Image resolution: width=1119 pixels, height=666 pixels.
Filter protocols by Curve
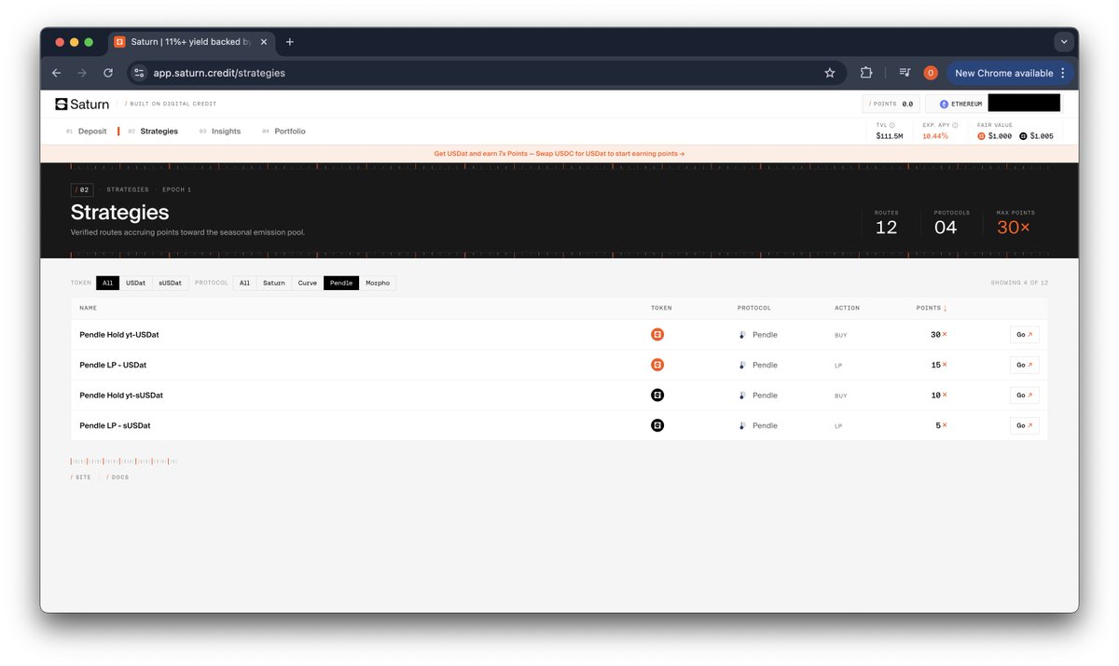pos(308,283)
